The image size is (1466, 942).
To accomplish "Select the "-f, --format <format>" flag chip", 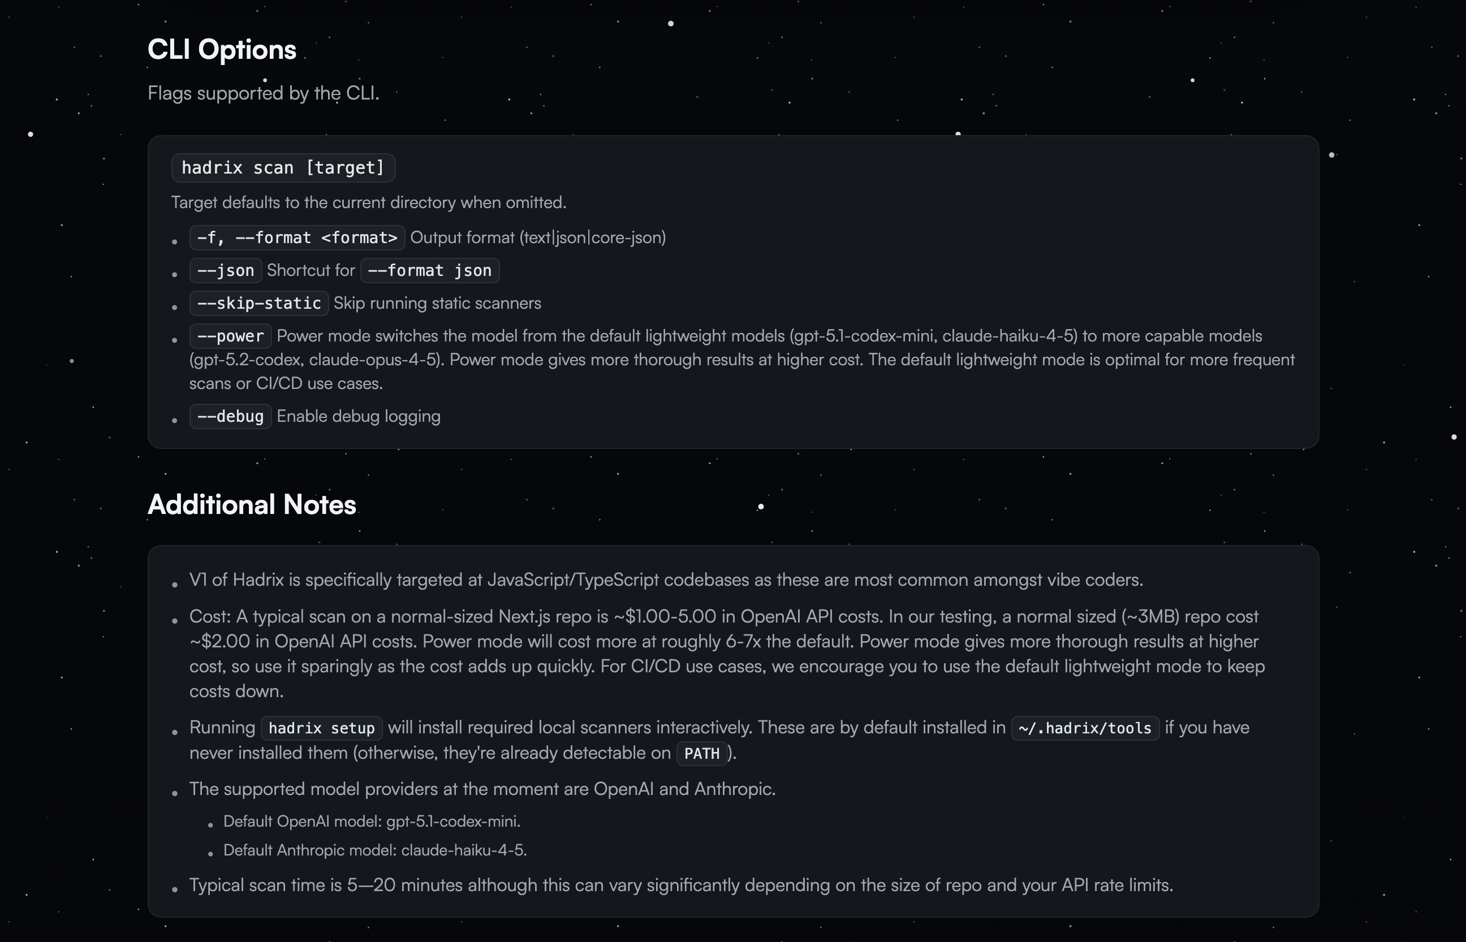I will pos(297,237).
